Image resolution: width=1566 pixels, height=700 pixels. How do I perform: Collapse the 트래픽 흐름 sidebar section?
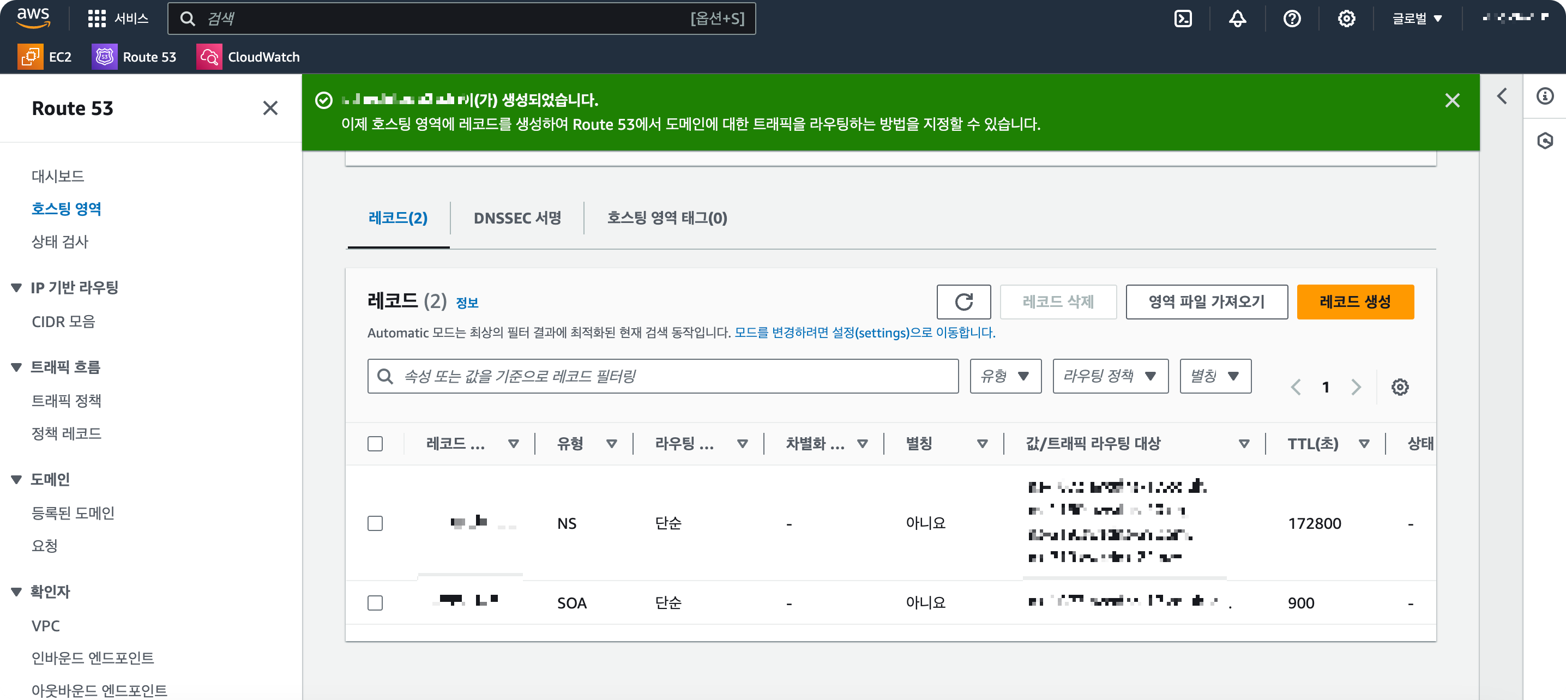click(x=16, y=367)
